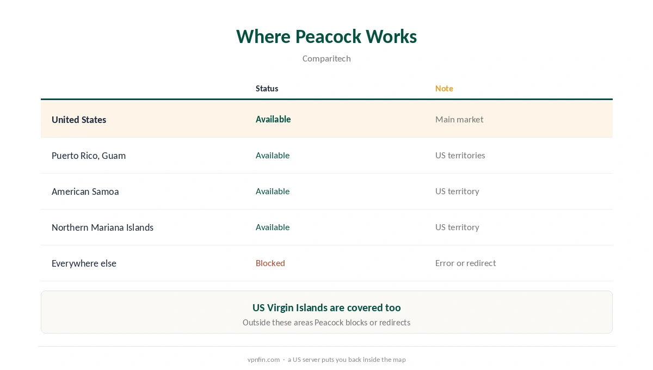Click the 'Where Peacock Works' title

pyautogui.click(x=326, y=36)
